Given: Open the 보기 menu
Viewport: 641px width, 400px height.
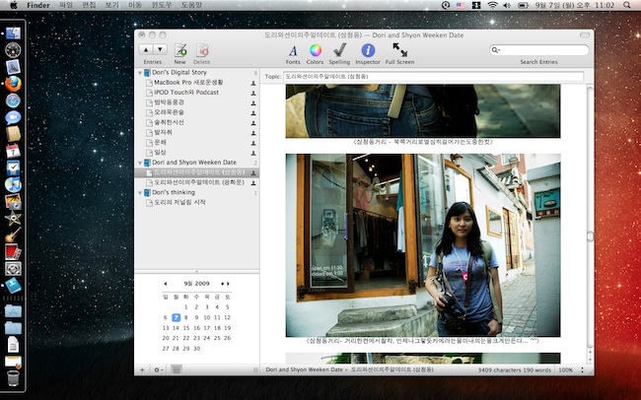Looking at the screenshot, I should (x=111, y=5).
